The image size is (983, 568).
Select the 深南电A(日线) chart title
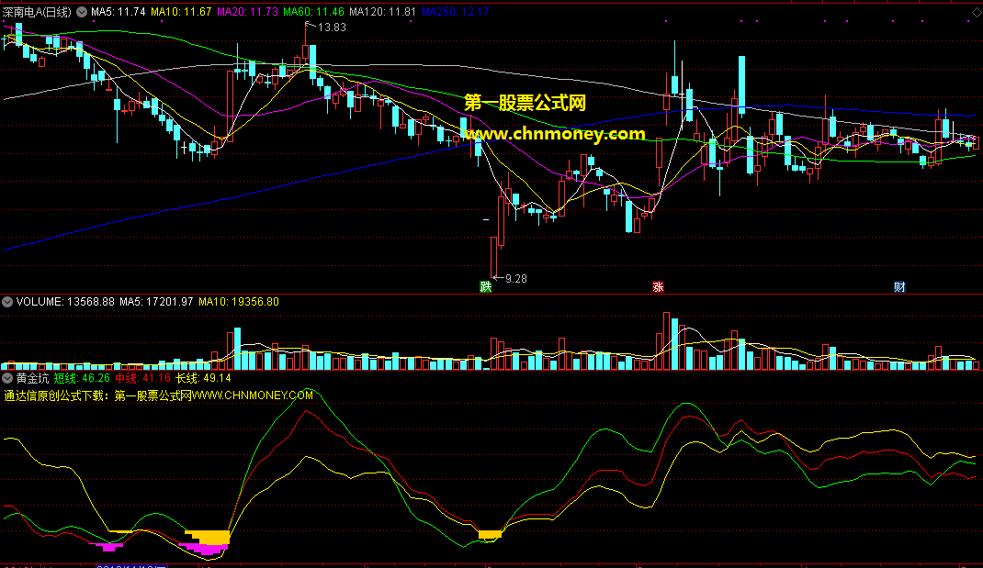pos(37,12)
